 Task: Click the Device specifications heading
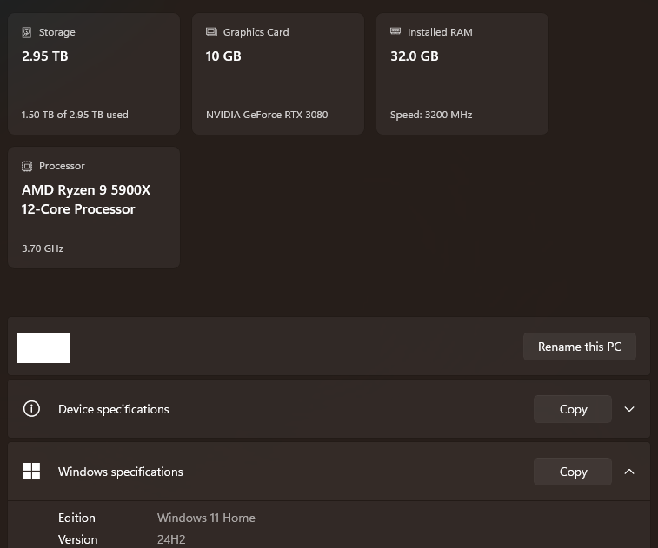pyautogui.click(x=114, y=409)
